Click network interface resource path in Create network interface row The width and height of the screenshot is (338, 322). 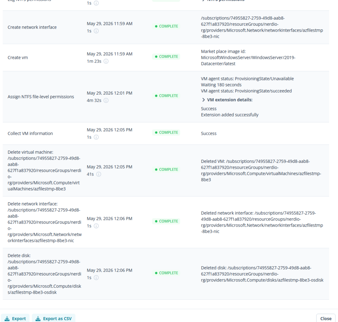[262, 27]
